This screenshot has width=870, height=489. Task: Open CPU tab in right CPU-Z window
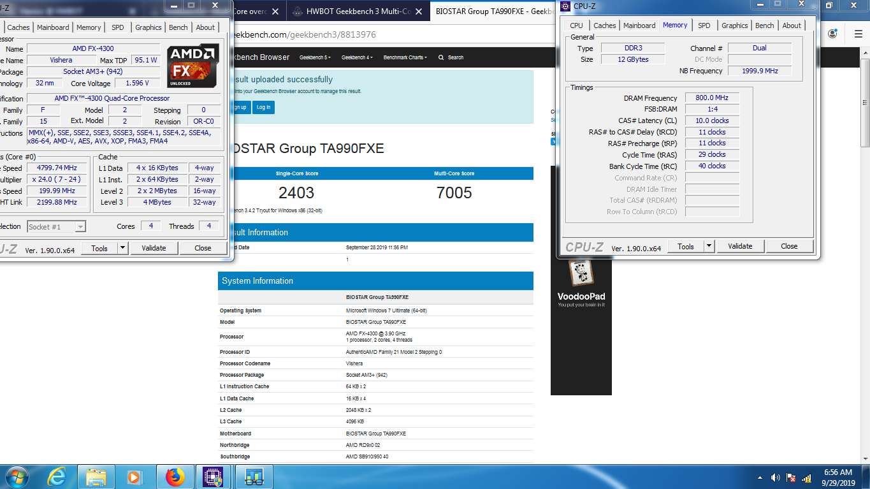click(x=576, y=26)
